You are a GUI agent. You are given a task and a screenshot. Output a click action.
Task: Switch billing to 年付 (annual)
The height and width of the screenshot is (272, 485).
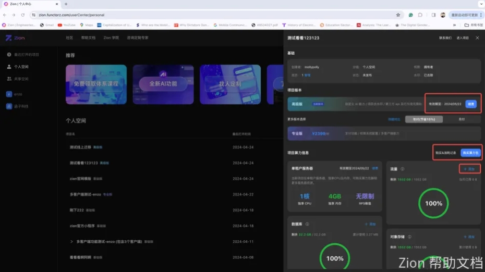pyautogui.click(x=424, y=119)
